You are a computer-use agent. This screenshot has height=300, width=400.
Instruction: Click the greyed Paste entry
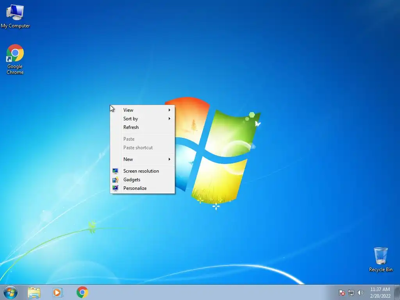[x=142, y=139]
